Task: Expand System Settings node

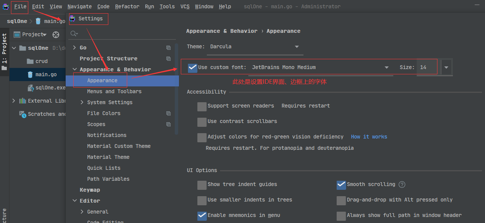Action: [82, 103]
